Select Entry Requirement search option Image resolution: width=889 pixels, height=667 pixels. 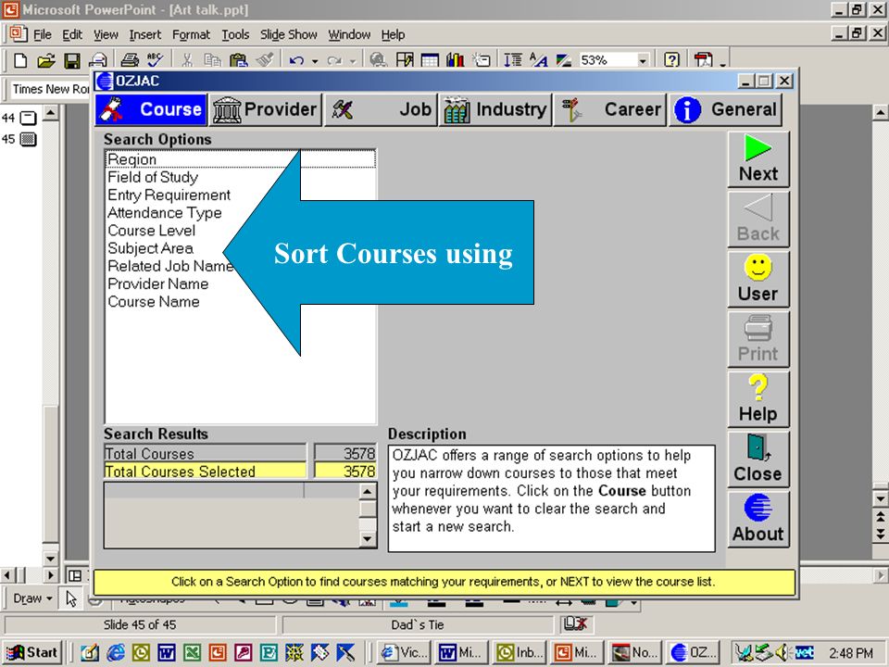tap(169, 195)
